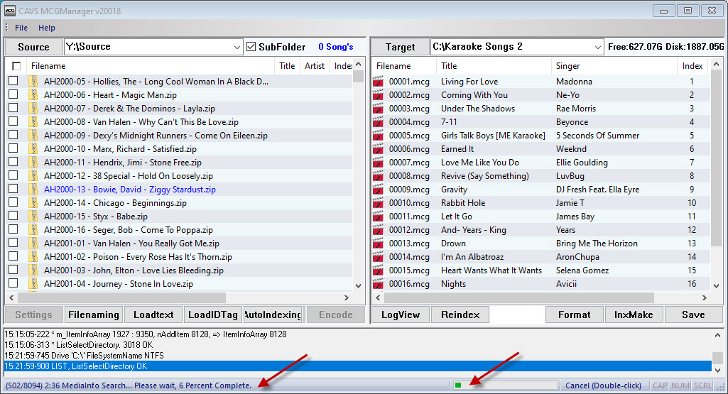Check the box for John, Elton - Love Lies Bleeding.zip
The width and height of the screenshot is (728, 394).
[13, 269]
